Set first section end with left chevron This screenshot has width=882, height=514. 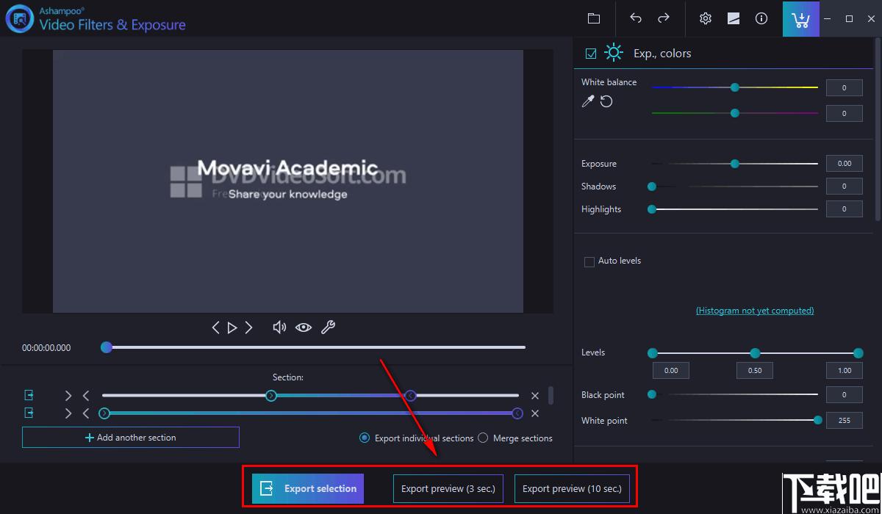point(86,396)
